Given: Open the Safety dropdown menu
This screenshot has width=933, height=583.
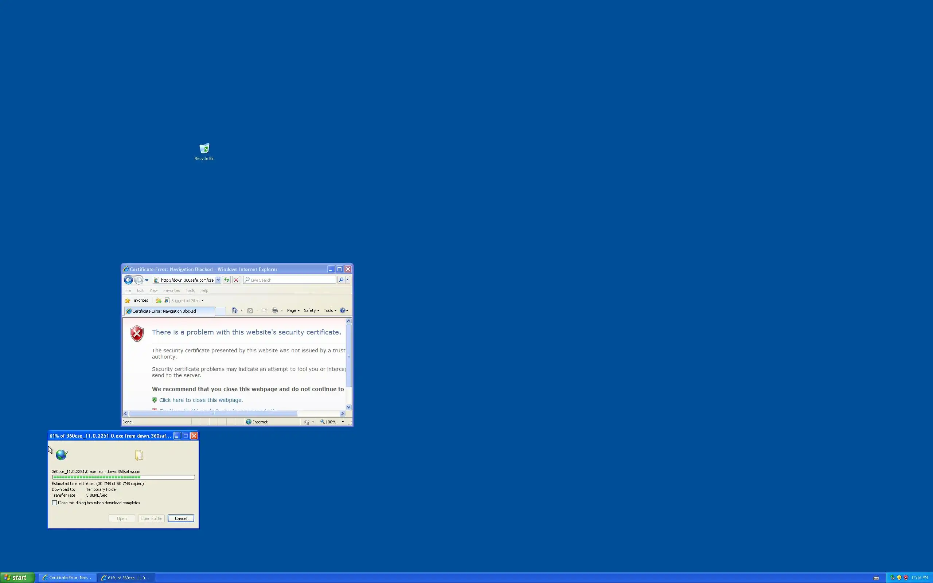Looking at the screenshot, I should [x=311, y=310].
